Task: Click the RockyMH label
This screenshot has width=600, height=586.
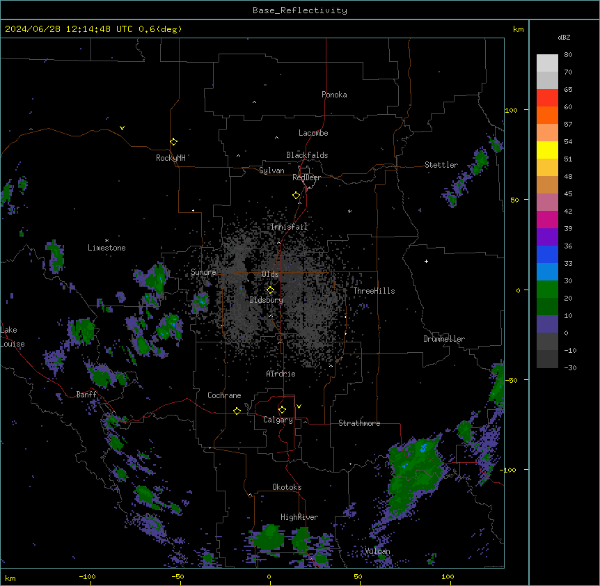Action: coord(171,158)
